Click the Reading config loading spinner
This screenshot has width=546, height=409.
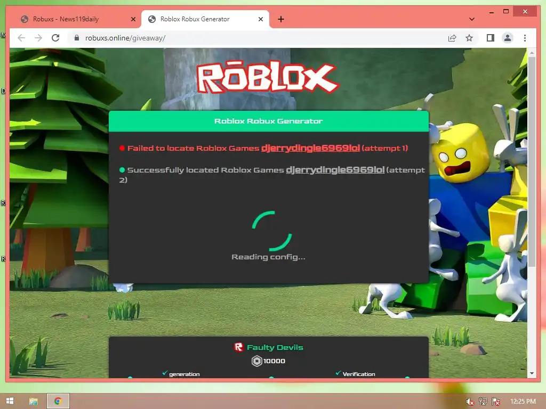[271, 231]
